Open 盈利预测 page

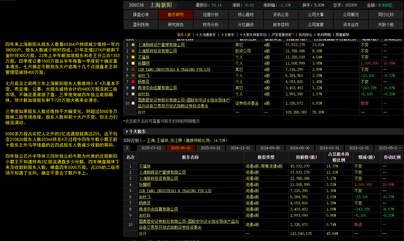141,25
